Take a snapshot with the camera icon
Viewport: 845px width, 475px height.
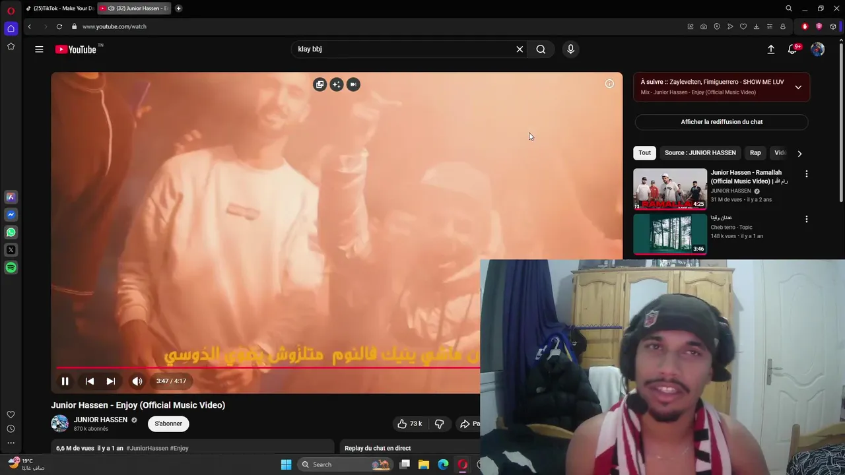point(704,26)
